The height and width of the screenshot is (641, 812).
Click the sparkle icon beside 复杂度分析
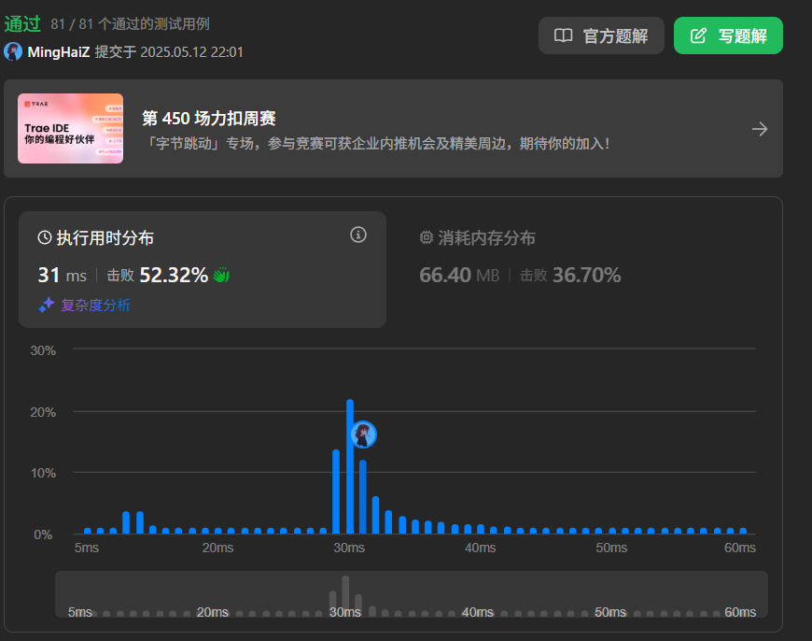[x=47, y=305]
